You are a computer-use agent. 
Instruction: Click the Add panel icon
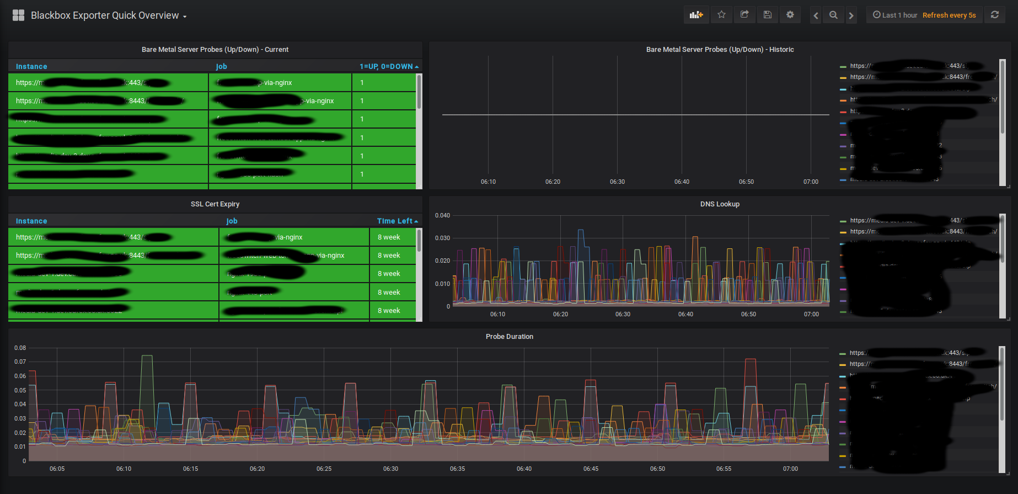(x=696, y=15)
